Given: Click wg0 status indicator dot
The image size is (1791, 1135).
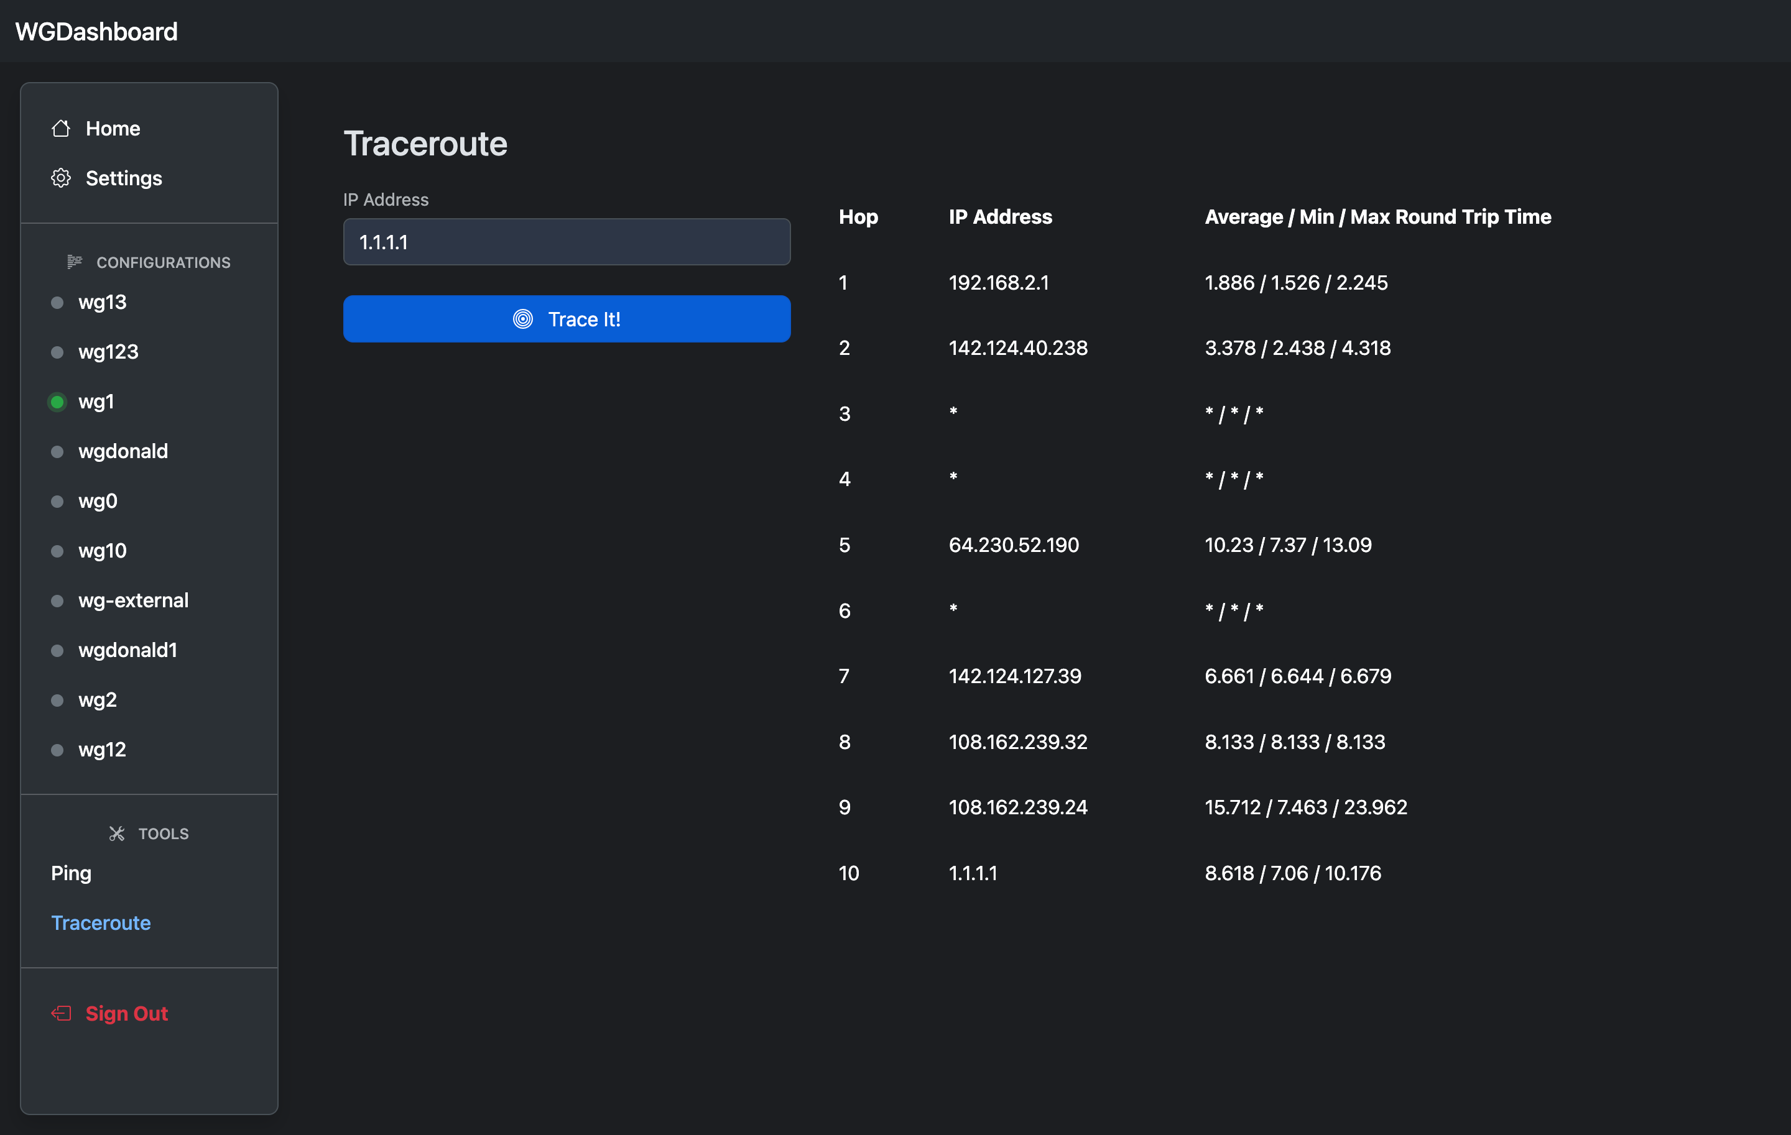Looking at the screenshot, I should (x=57, y=502).
